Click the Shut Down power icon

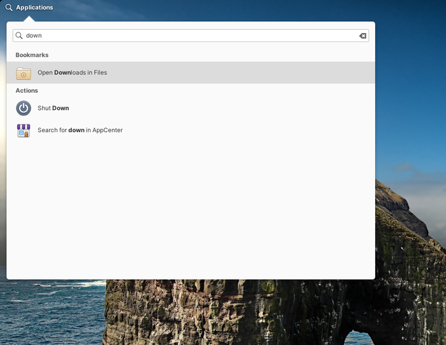click(24, 108)
